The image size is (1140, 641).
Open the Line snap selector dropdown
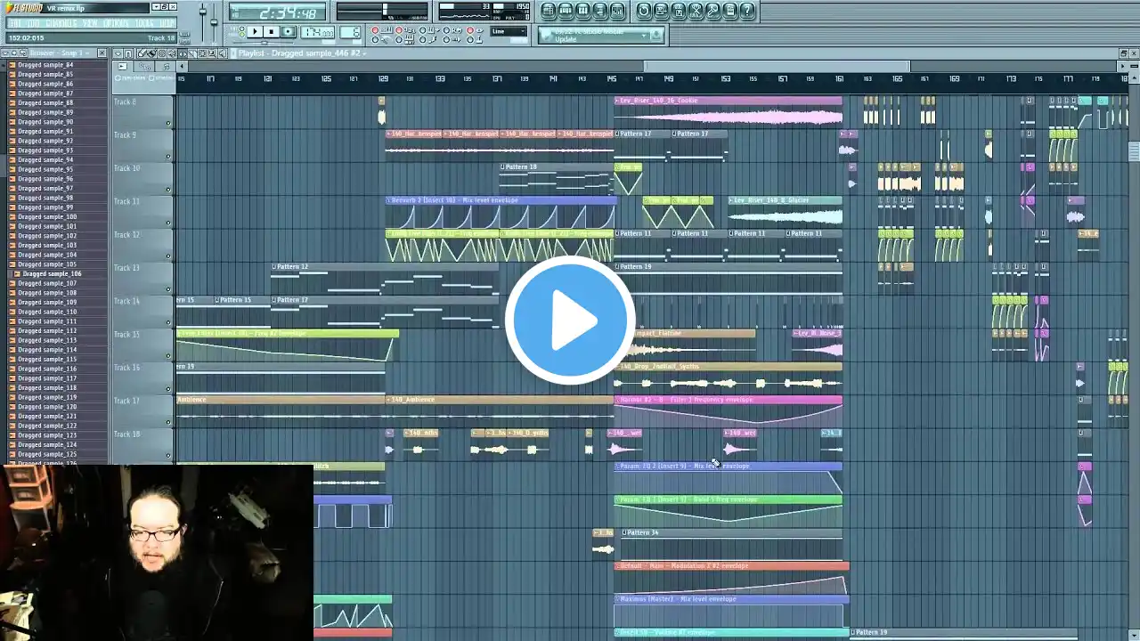tap(509, 32)
